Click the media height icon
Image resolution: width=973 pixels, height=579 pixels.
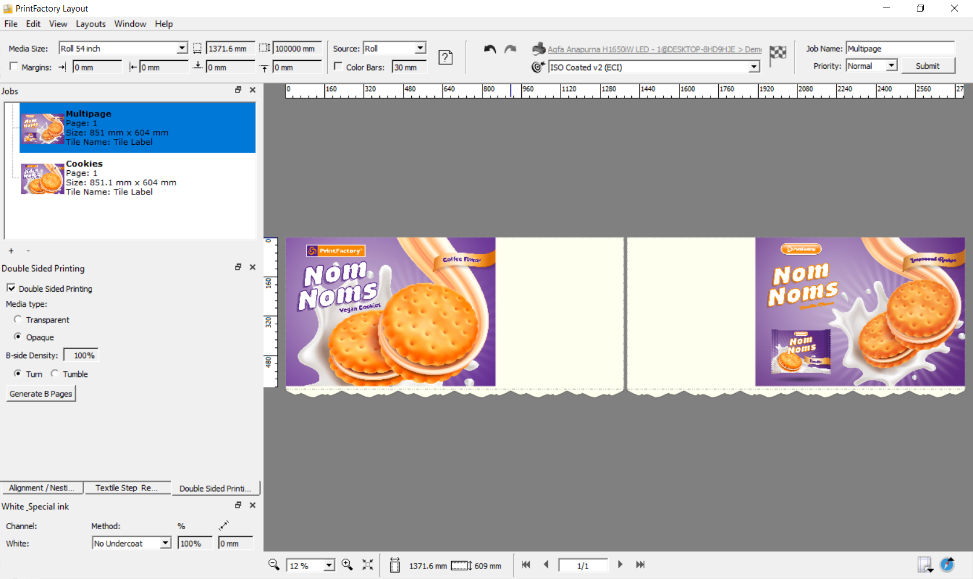click(x=264, y=48)
